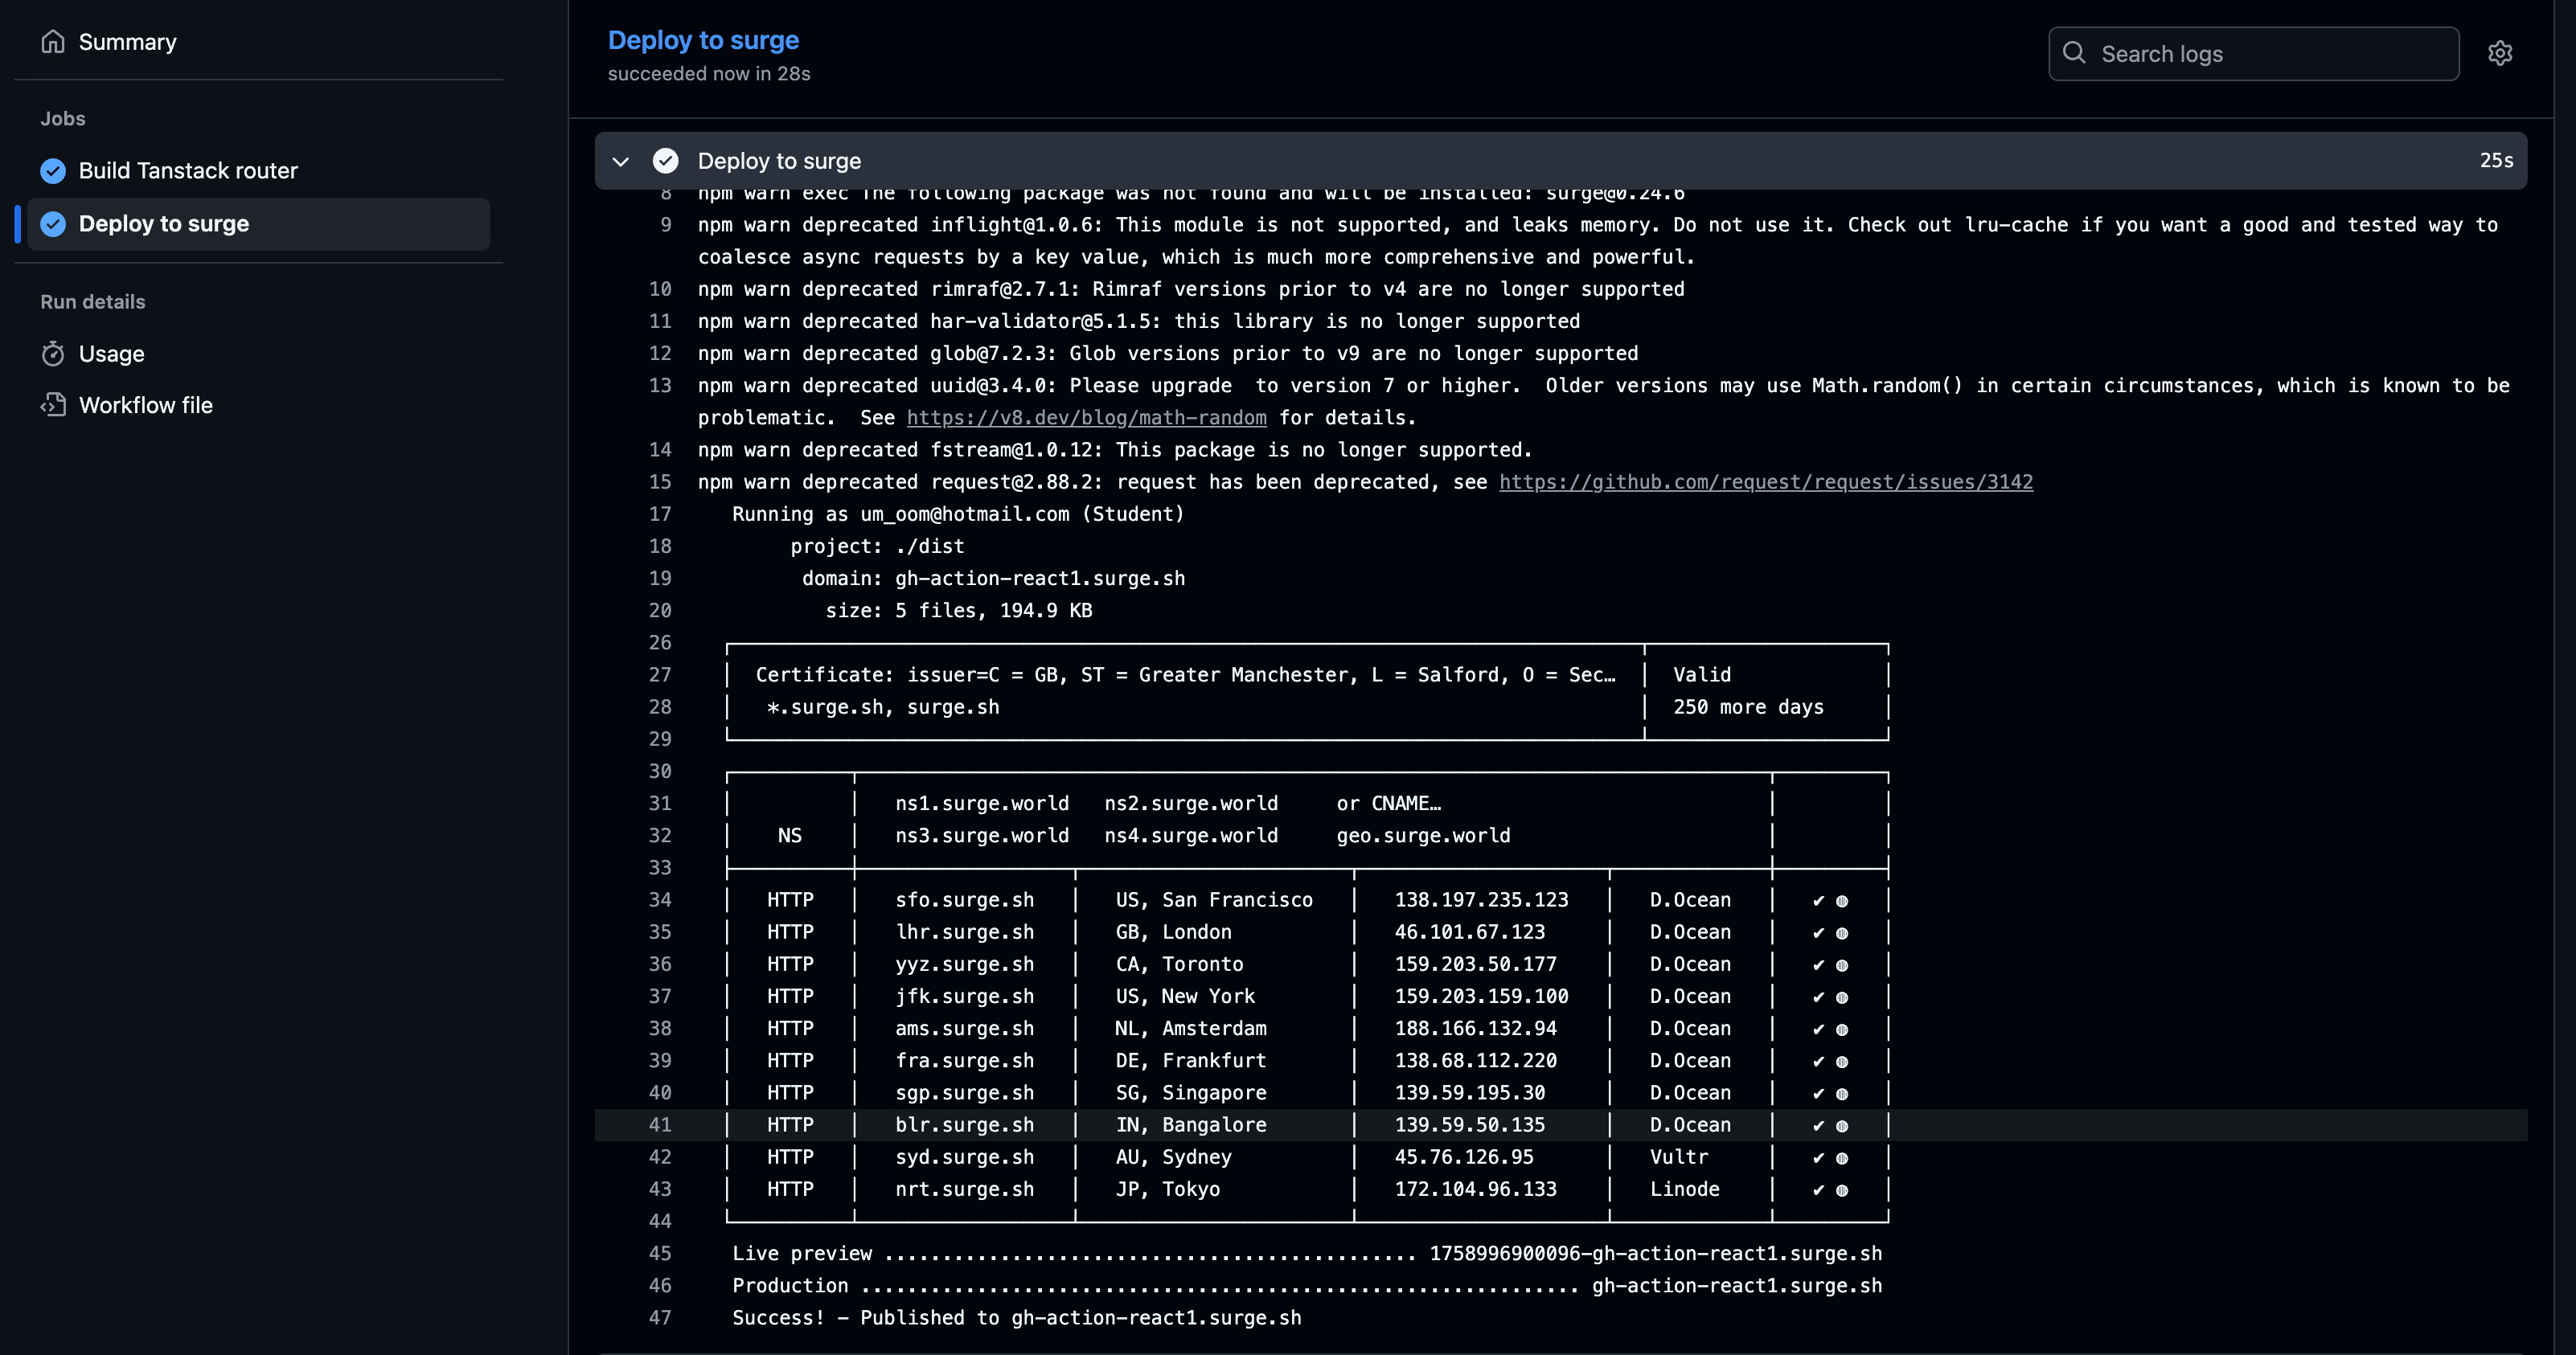The width and height of the screenshot is (2576, 1355).
Task: Click the Workflow file code icon
Action: (x=53, y=405)
